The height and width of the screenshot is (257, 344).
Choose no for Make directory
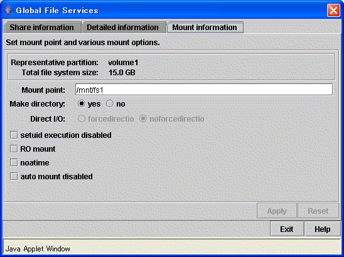click(110, 103)
